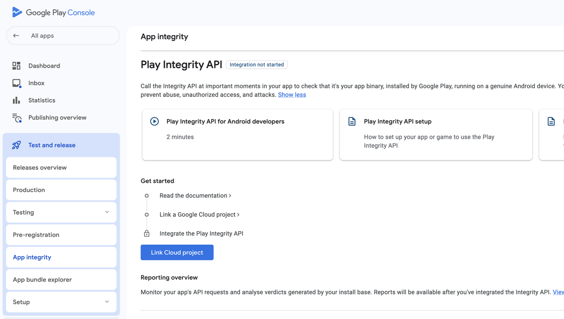This screenshot has height=319, width=564.
Task: Click the document icon on Play Integrity API setup card
Action: click(352, 121)
